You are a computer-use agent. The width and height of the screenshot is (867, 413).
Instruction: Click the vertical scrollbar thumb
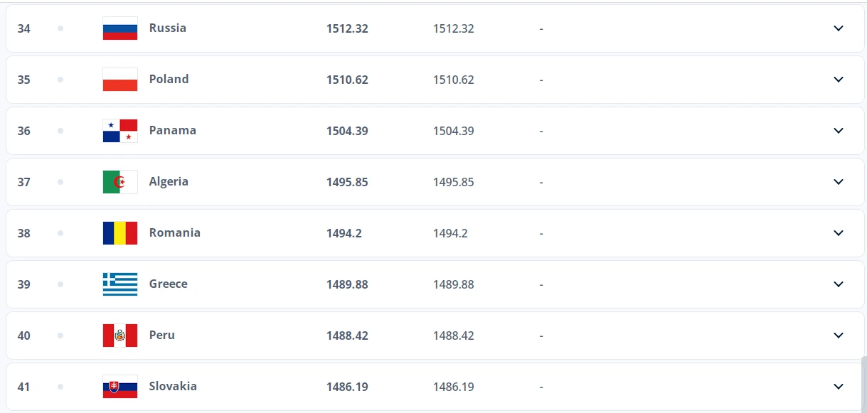[863, 384]
